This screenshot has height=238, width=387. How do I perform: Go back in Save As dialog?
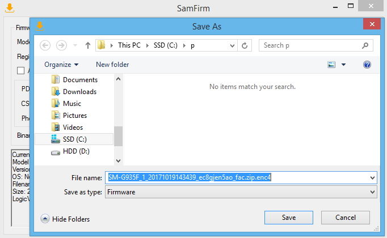pos(45,45)
